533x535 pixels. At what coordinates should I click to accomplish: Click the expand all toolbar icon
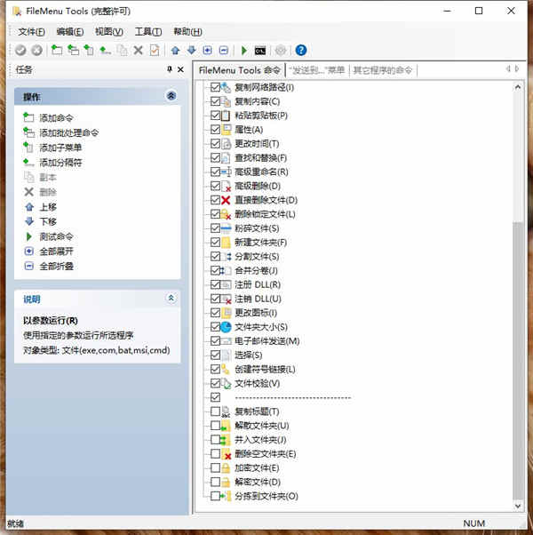point(207,51)
